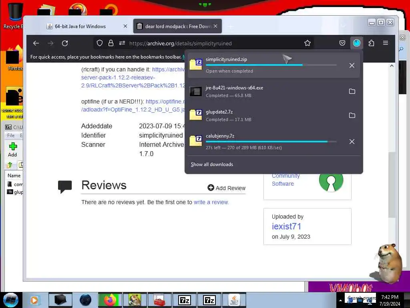
Task: Click the page's vertical scrollbar
Action: click(392, 184)
